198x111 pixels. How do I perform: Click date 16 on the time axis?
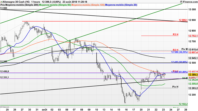pyautogui.click(x=126, y=110)
